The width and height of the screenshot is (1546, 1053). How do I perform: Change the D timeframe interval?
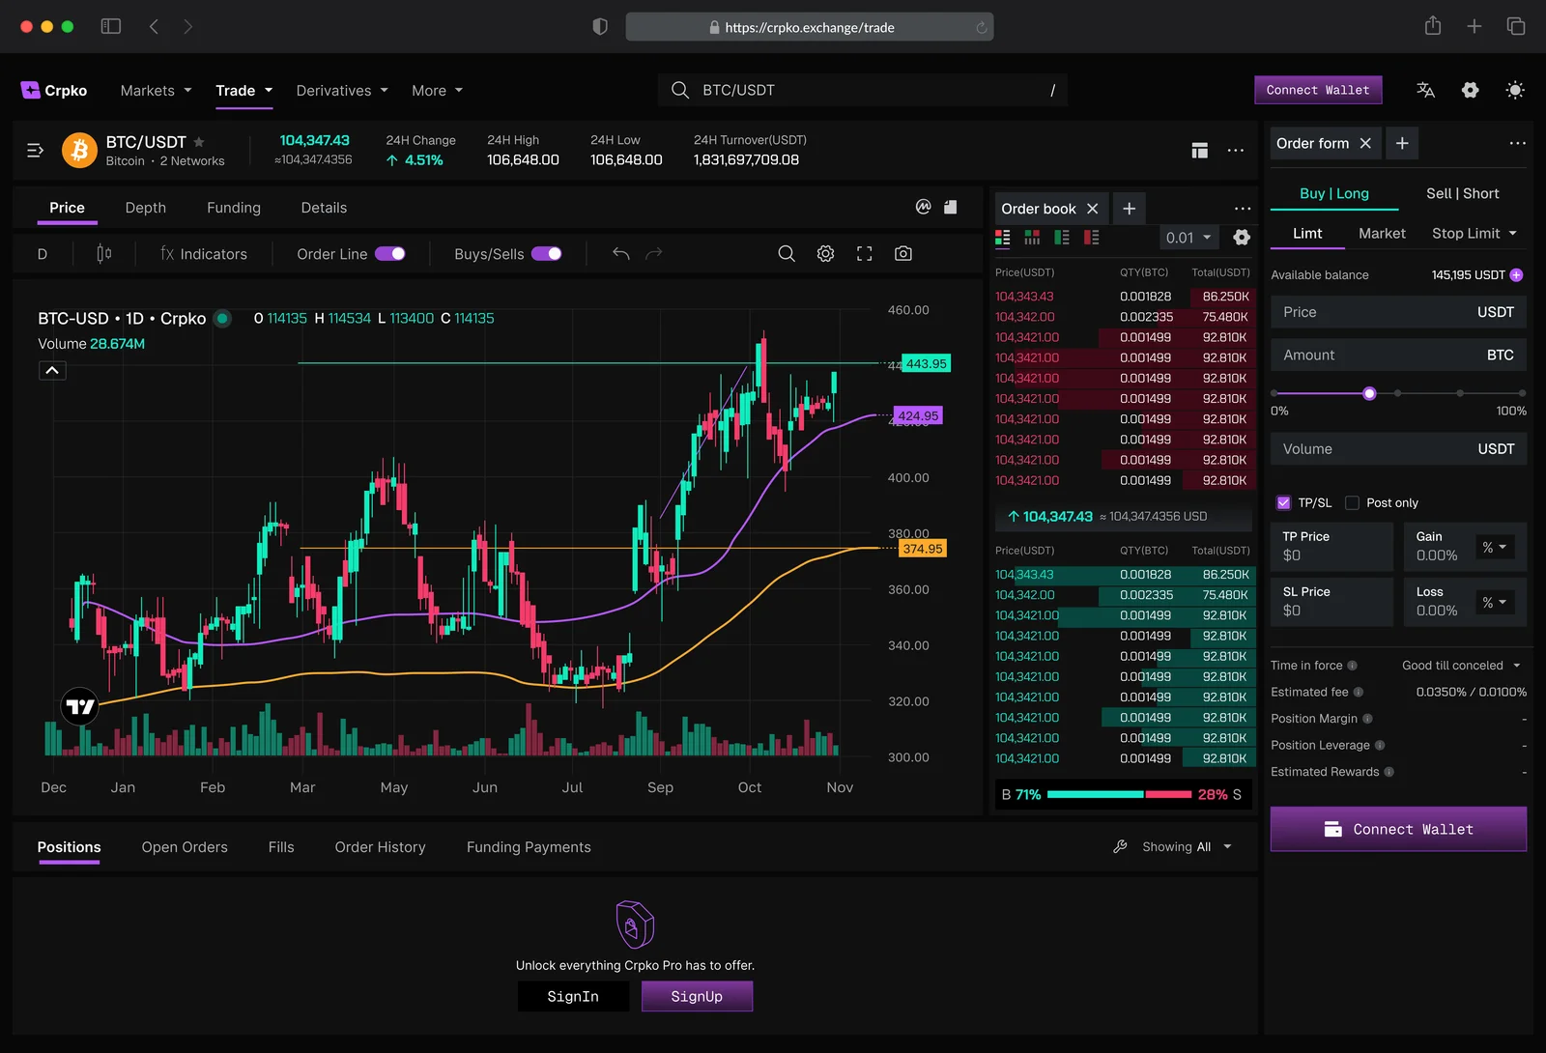coord(43,253)
